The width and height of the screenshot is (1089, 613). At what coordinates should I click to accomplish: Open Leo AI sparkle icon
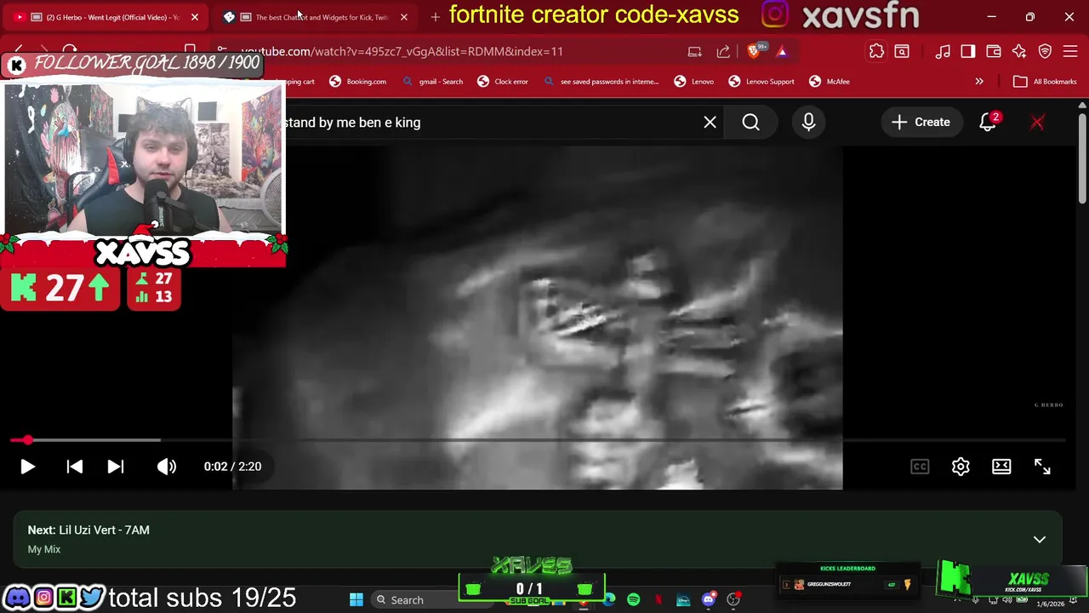1019,51
